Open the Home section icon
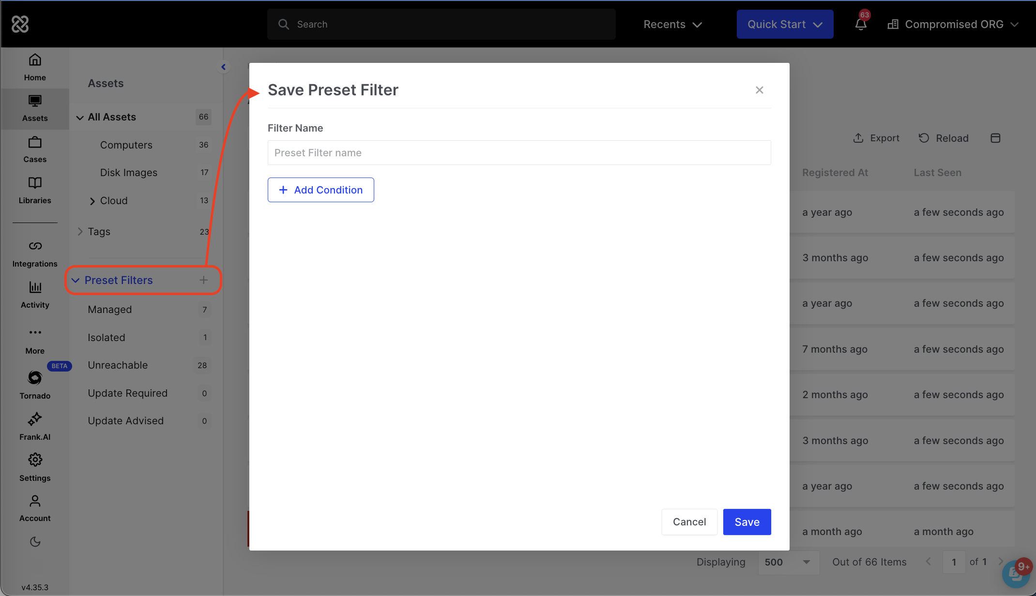 35,60
